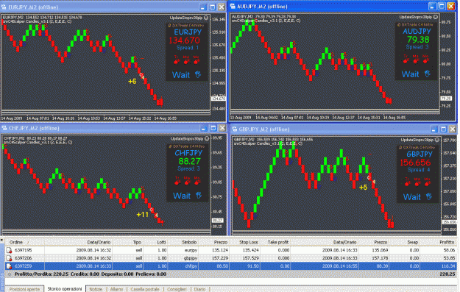
Task: Click the hand icon beside Wait in EURJPY panel
Action: click(x=198, y=74)
